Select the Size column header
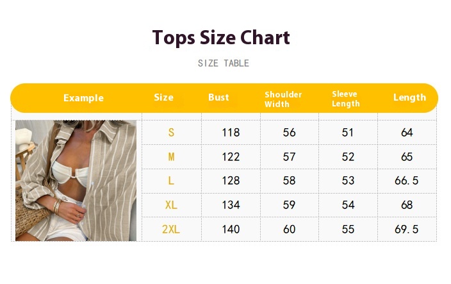This screenshot has height=284, width=451. [x=163, y=97]
